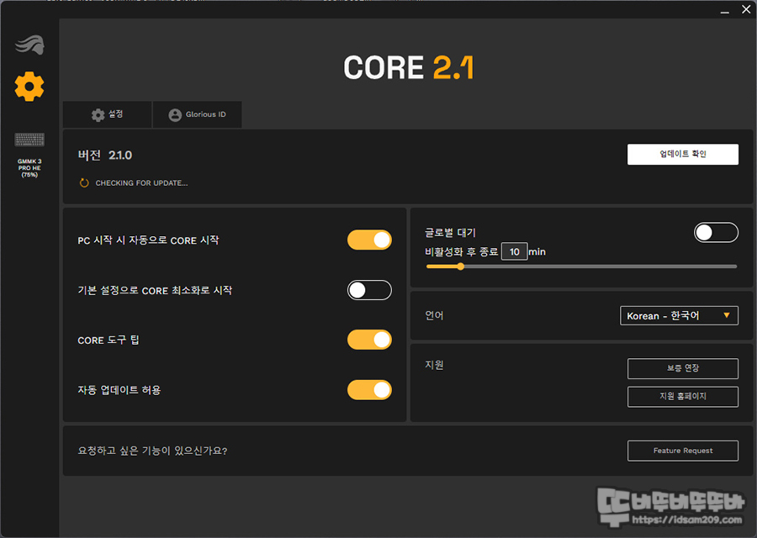Click the CHECKING FOR UPDATE... status text

tap(141, 183)
